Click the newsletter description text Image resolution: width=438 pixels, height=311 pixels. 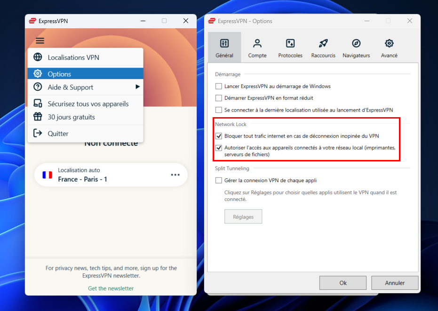pyautogui.click(x=111, y=271)
